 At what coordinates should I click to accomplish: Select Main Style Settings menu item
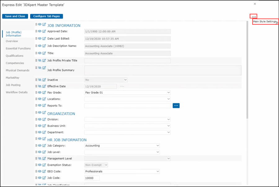coord(265,22)
